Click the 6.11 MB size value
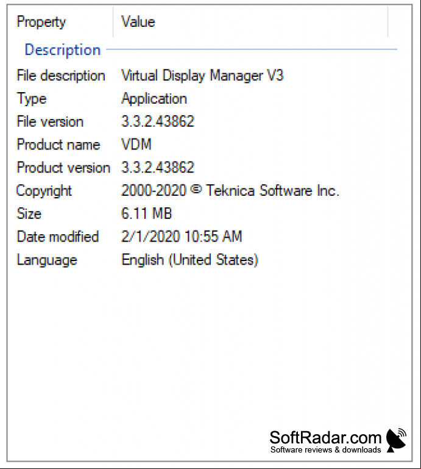The width and height of the screenshot is (421, 469). tap(146, 213)
